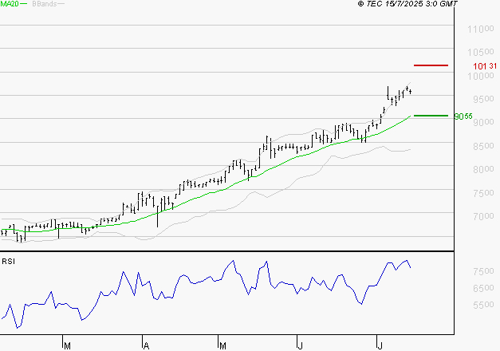This screenshot has width=500, height=351.
Task: Click the A month marker on time axis
Action: tap(146, 346)
